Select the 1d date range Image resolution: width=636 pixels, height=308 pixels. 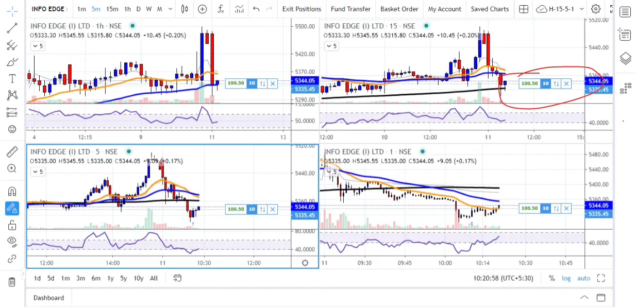tap(37, 278)
